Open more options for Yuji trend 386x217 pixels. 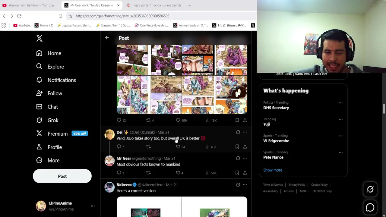pos(340,119)
